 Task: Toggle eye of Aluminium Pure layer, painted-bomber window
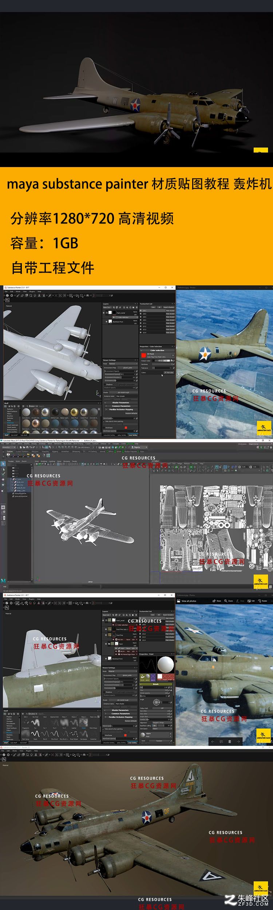click(106, 658)
